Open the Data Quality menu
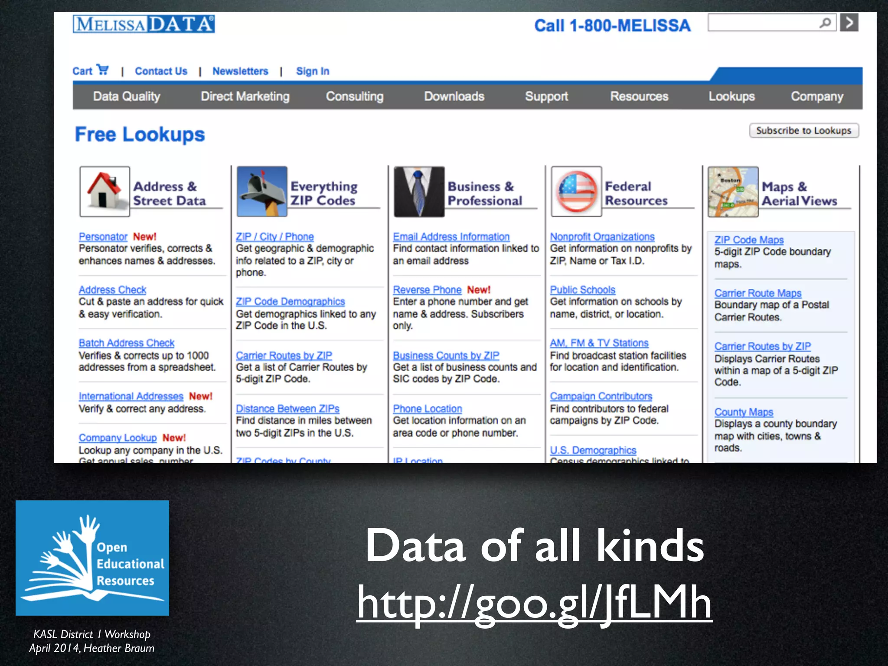 (x=127, y=96)
